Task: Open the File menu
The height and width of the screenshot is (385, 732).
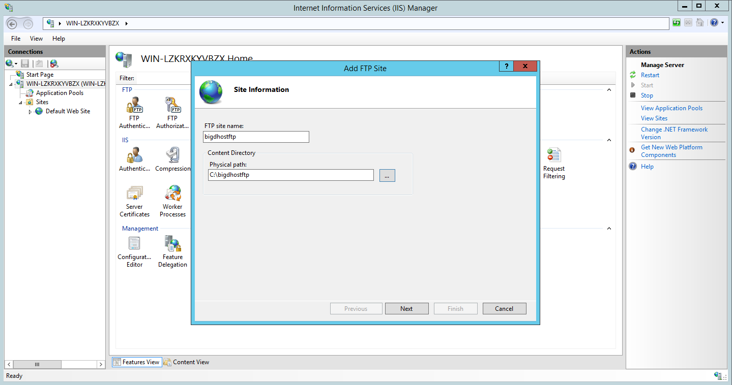Action: tap(16, 39)
